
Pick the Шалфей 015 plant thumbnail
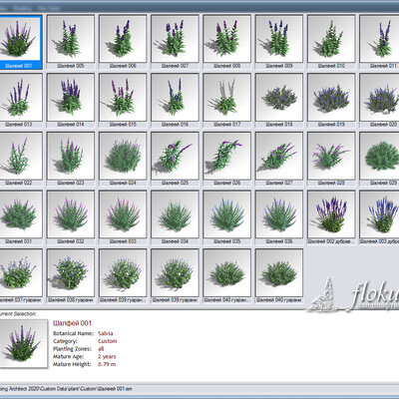(x=123, y=97)
